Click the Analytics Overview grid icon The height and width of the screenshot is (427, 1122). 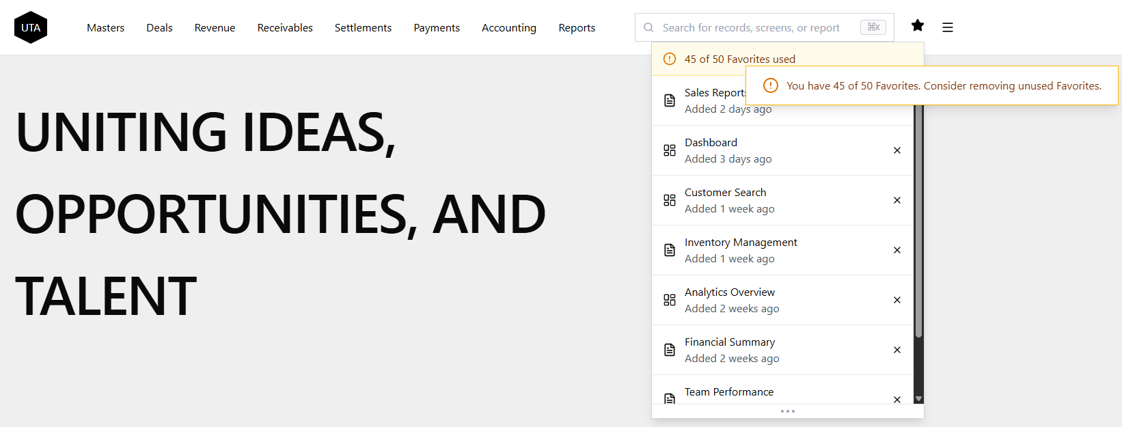tap(670, 300)
